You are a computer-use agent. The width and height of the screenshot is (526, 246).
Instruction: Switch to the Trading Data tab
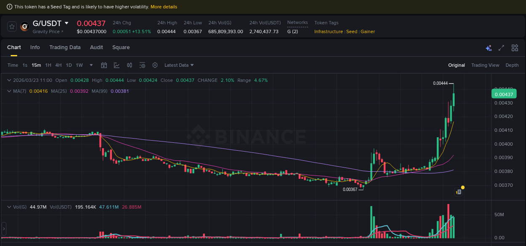65,47
